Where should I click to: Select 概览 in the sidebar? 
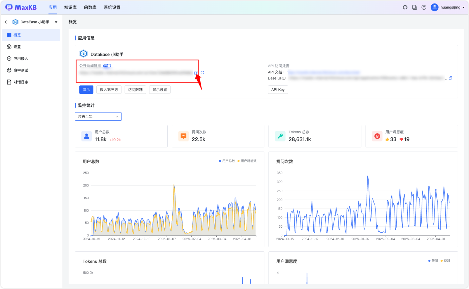tap(31, 35)
